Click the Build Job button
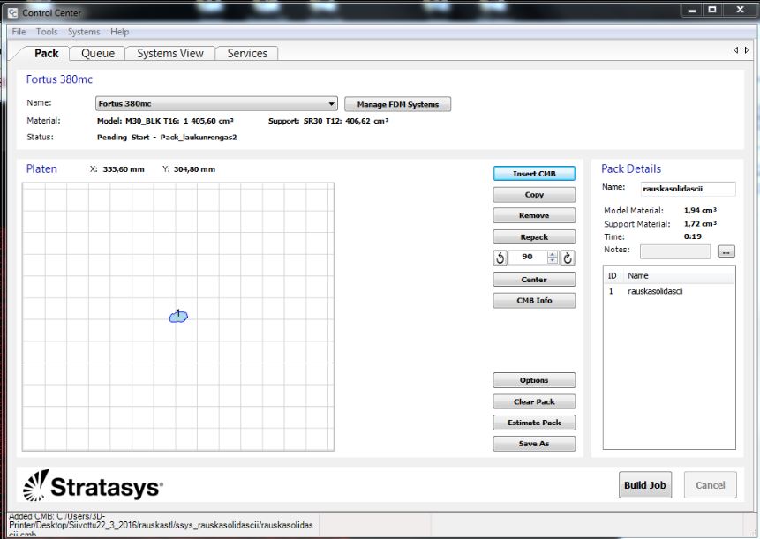Screen dimensions: 760x539 (645, 485)
